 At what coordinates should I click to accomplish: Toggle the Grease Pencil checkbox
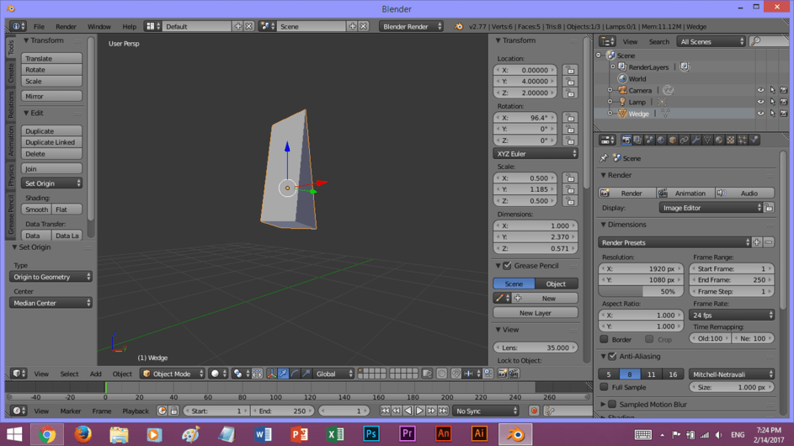[508, 266]
